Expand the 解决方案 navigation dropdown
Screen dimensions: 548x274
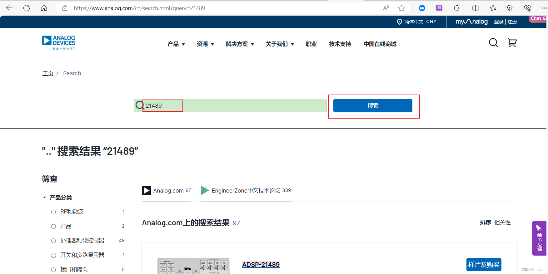[x=240, y=44]
